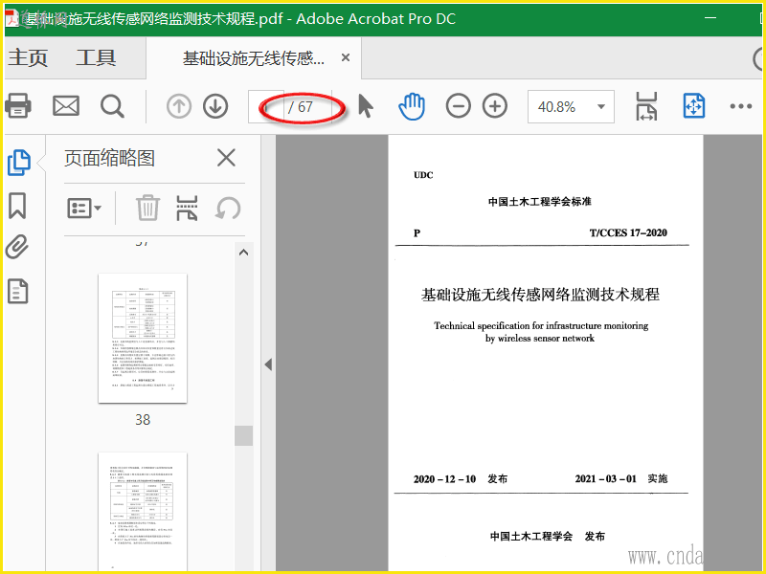The width and height of the screenshot is (766, 574).
Task: Delete selected pages trash icon
Action: [147, 208]
